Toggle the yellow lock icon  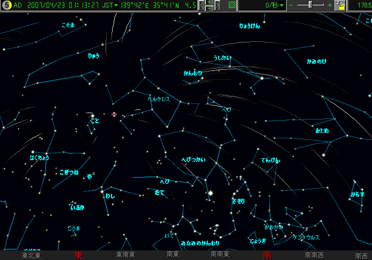[340, 5]
